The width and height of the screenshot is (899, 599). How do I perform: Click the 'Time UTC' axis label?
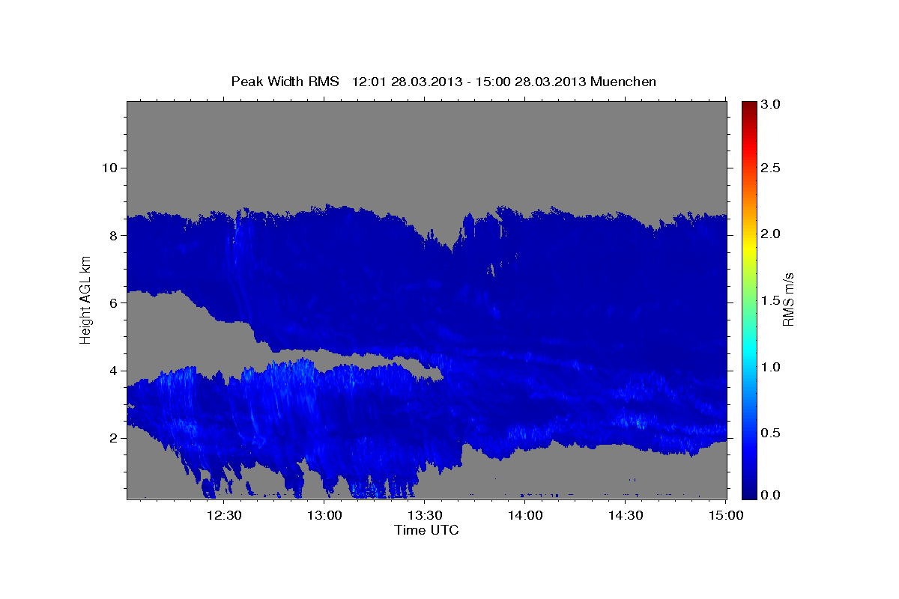click(426, 530)
